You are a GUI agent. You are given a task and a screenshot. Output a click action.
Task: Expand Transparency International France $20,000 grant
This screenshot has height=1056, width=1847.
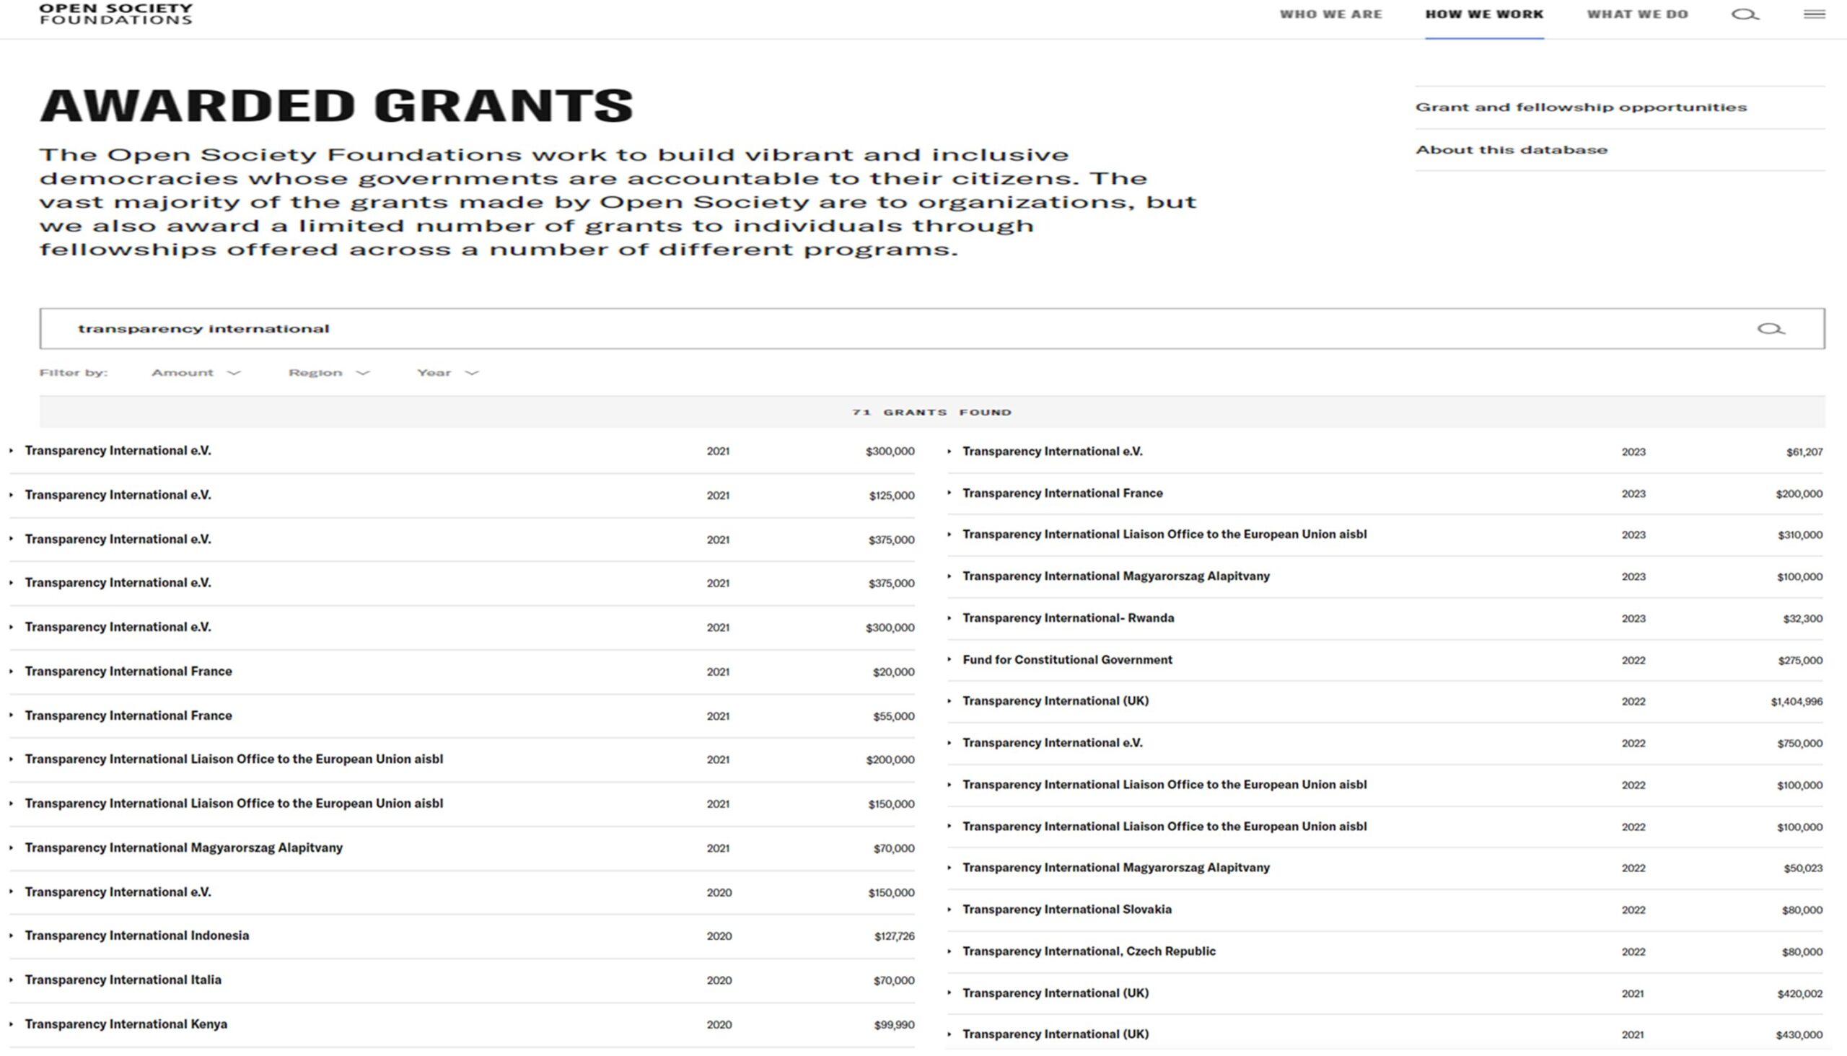[462, 672]
